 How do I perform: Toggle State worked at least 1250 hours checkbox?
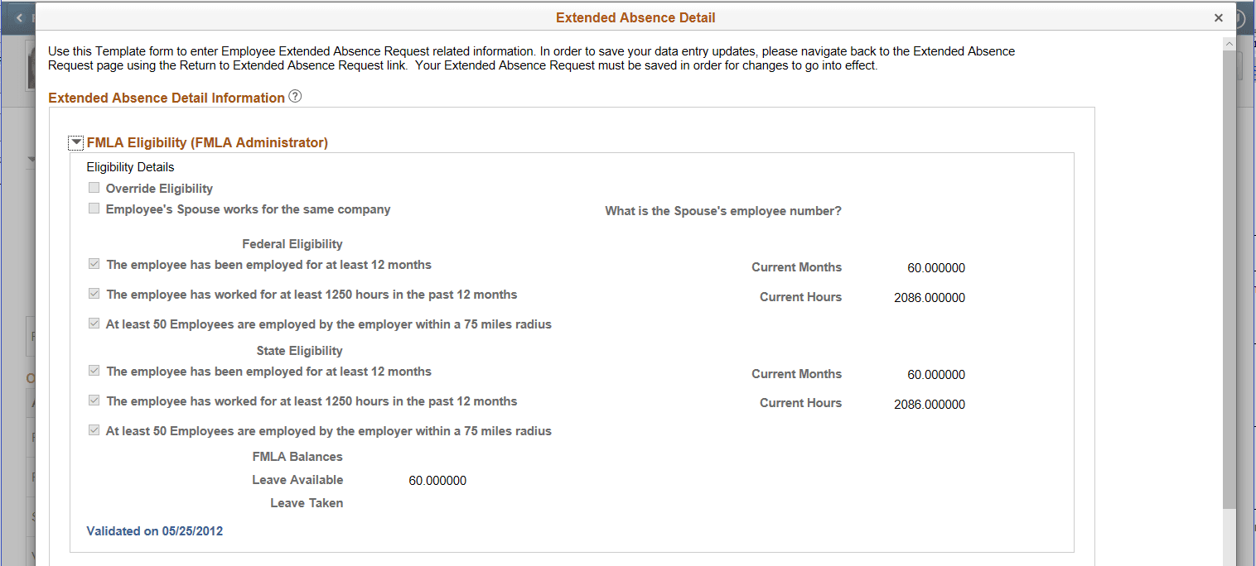(94, 400)
